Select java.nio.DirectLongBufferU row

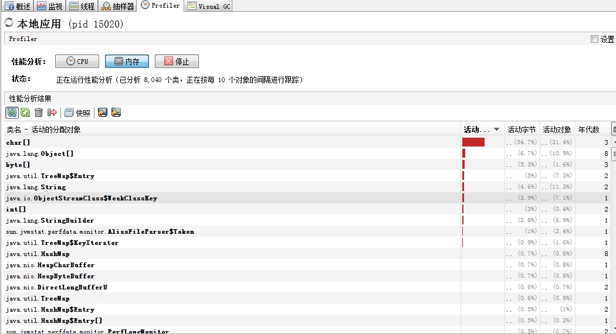tap(308, 287)
